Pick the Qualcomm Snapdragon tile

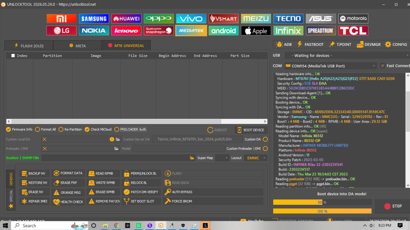tap(159, 30)
